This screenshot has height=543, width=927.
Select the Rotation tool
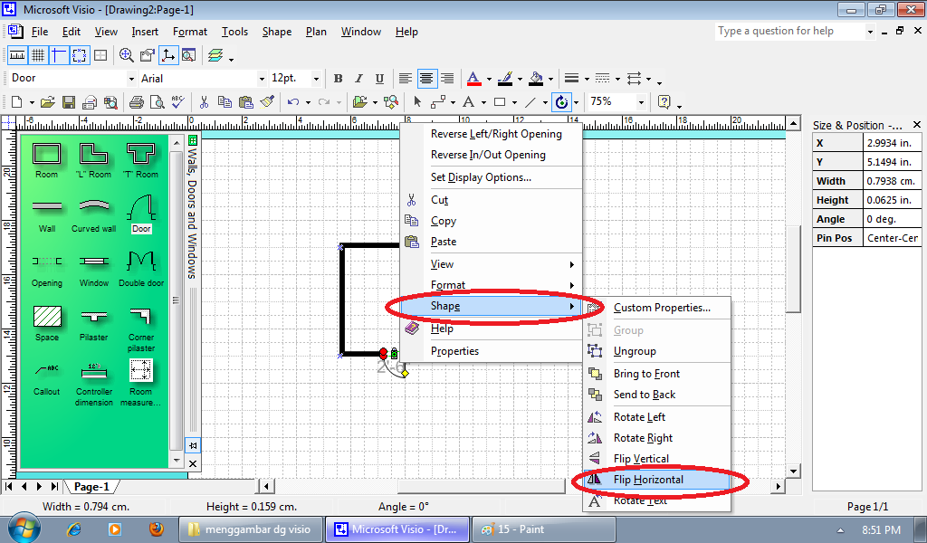(561, 102)
